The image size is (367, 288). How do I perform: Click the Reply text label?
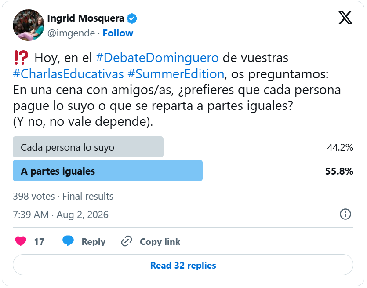tap(93, 242)
